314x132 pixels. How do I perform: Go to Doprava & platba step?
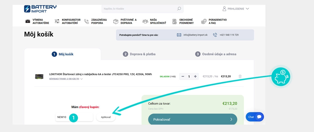click(139, 54)
